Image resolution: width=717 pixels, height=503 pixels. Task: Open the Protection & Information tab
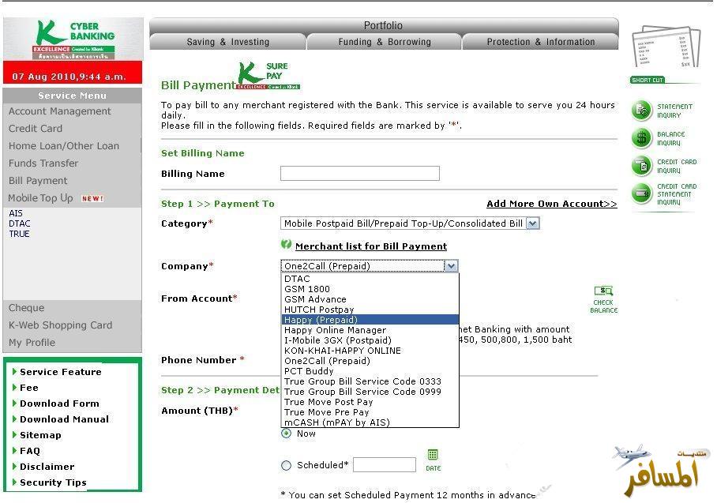540,42
